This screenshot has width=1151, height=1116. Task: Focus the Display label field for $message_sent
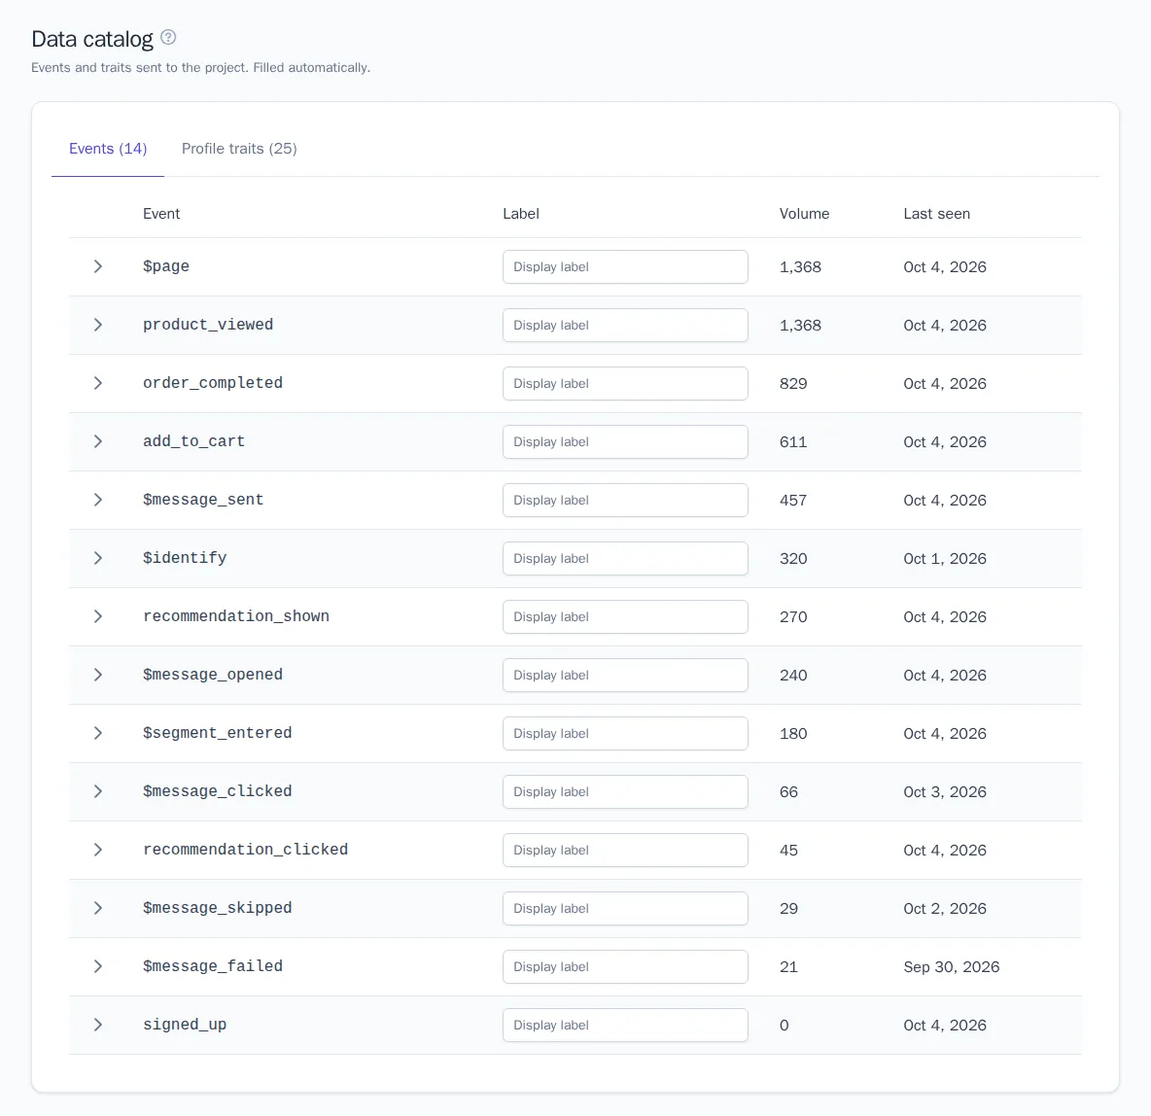625,500
